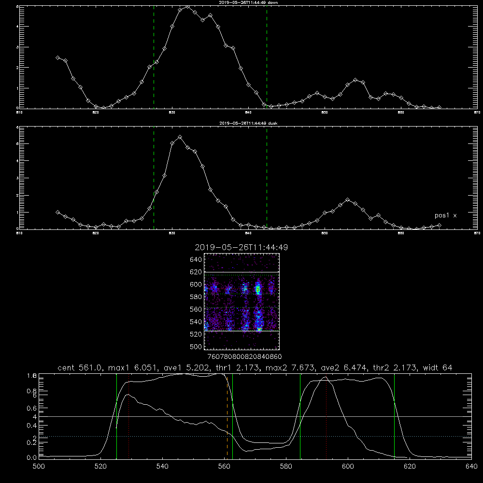The image size is (483, 483).
Task: Click the spectrogram image title timestamp
Action: [x=241, y=247]
